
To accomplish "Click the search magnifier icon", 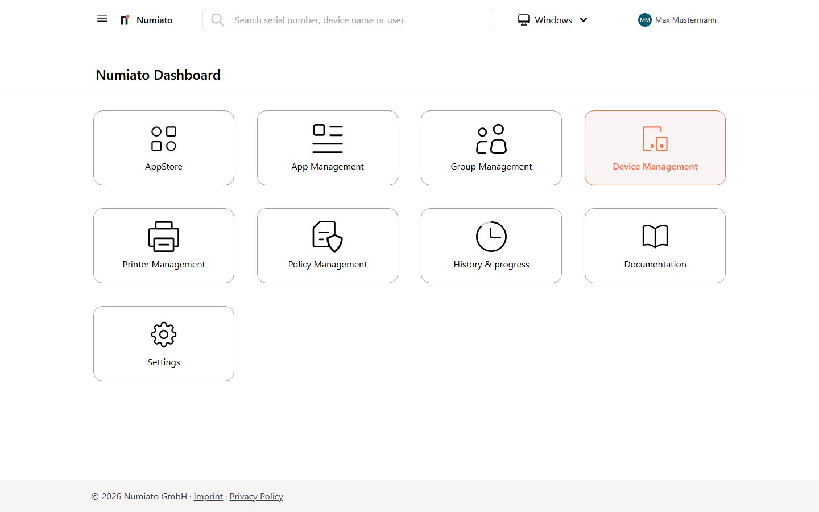I will (x=218, y=20).
